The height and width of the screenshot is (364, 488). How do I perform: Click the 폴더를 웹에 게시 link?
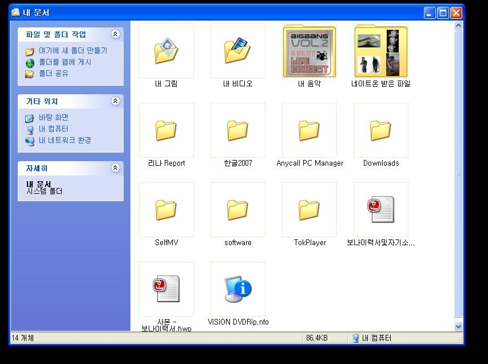[65, 62]
